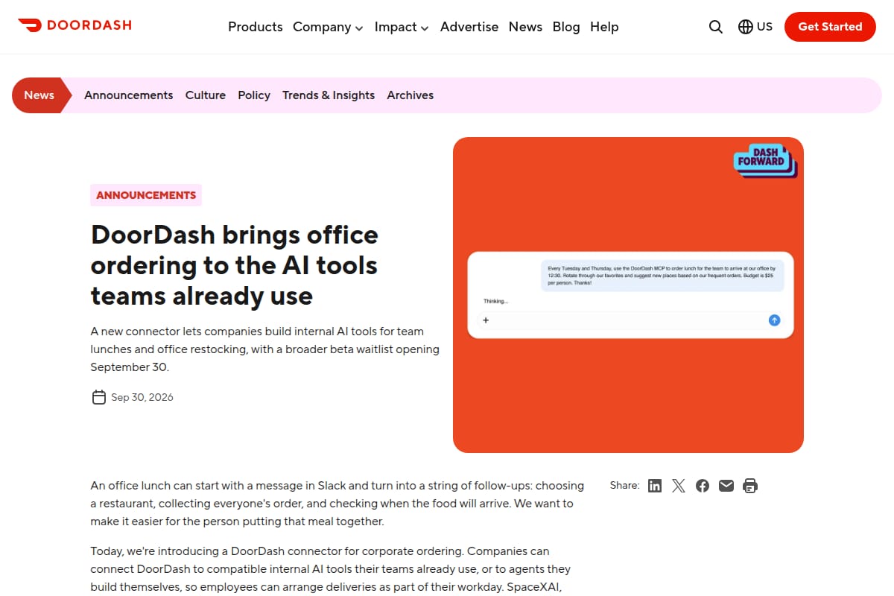Expand the Company dropdown menu
This screenshot has width=894, height=596.
coord(328,27)
